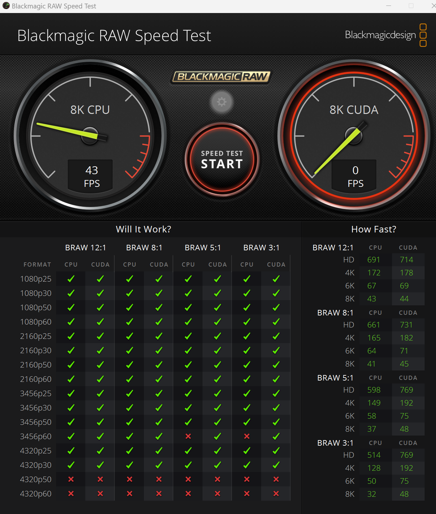Click the checkmark for 1080p25 BRAW 3:1 CUDA
The width and height of the screenshot is (436, 514).
tap(276, 279)
